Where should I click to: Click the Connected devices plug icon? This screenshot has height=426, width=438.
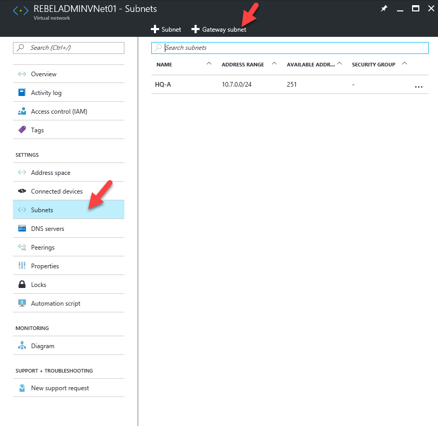click(22, 191)
